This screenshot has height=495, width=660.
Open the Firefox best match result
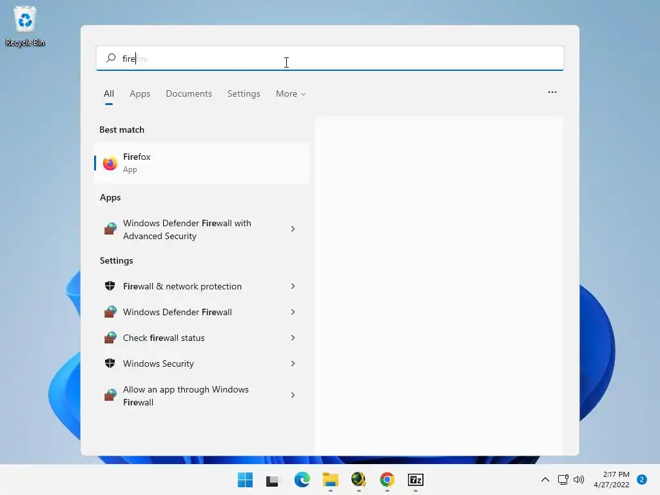(x=202, y=163)
